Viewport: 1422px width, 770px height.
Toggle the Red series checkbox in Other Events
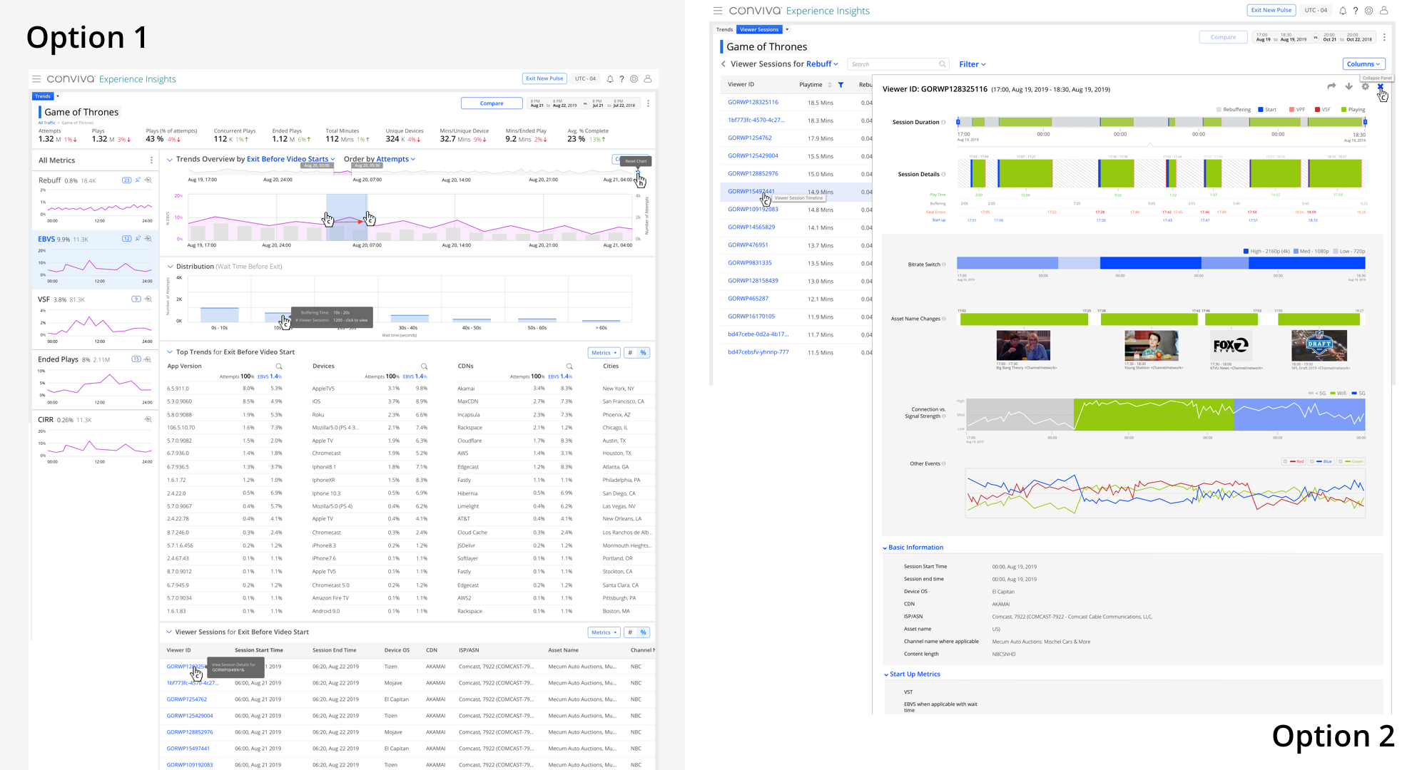1286,461
